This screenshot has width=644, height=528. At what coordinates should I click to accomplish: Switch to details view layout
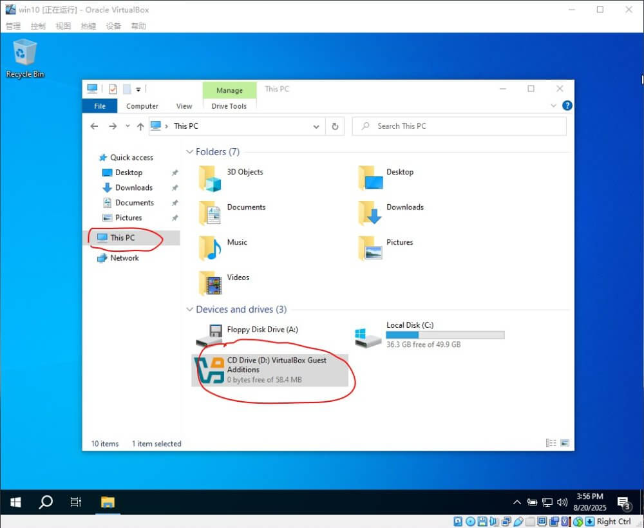[x=551, y=443]
